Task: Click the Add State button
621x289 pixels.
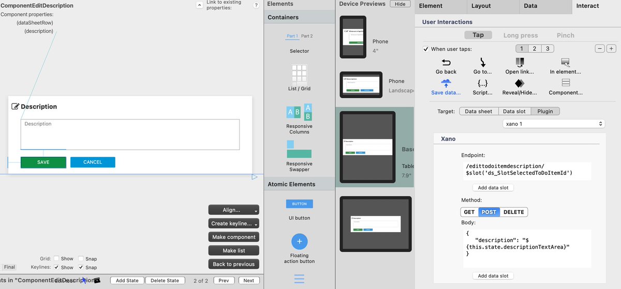Action: pyautogui.click(x=127, y=280)
